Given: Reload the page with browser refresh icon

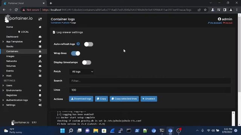Looking at the screenshot, I should [x=16, y=10].
